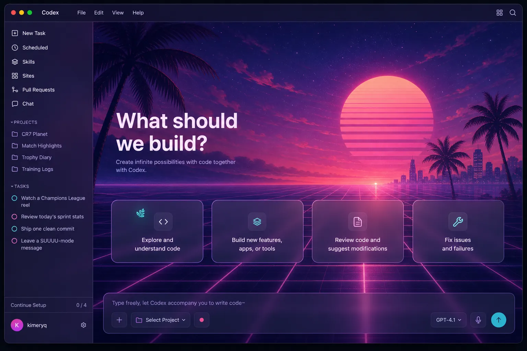Click Continue Setup in the sidebar
Image resolution: width=527 pixels, height=351 pixels.
(28, 305)
